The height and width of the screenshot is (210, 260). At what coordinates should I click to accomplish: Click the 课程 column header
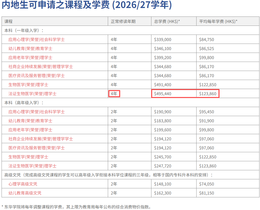point(7,21)
